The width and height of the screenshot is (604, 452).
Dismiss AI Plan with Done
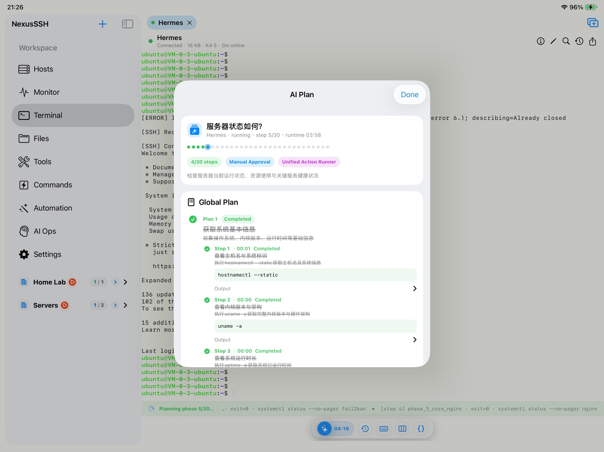click(410, 95)
